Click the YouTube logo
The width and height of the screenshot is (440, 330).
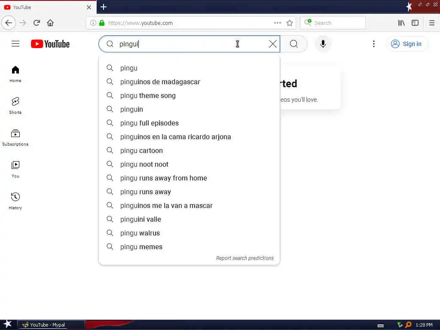pyautogui.click(x=50, y=44)
